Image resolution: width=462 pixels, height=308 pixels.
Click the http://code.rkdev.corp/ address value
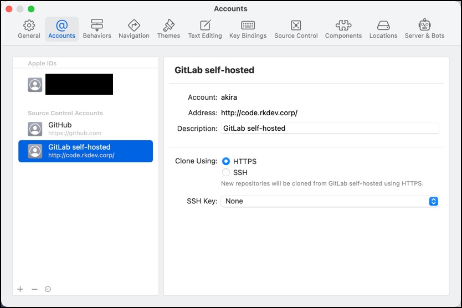click(259, 113)
